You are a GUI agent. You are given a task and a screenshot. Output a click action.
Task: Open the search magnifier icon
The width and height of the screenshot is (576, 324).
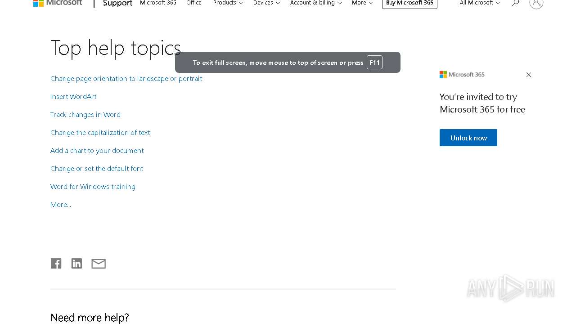click(x=515, y=3)
